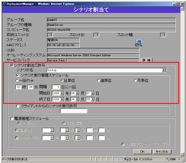
Task: Click the ステータス field 電源ON
Action: click(63, 40)
